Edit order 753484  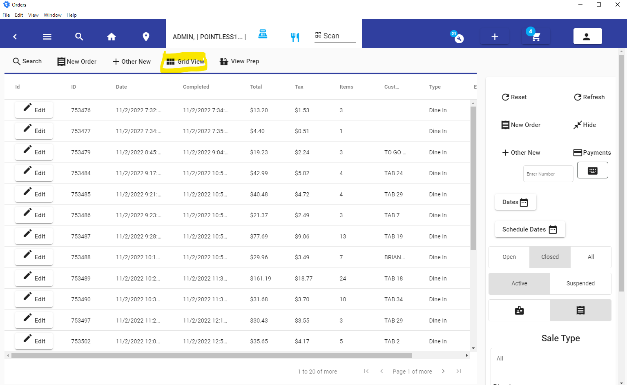pyautogui.click(x=34, y=173)
